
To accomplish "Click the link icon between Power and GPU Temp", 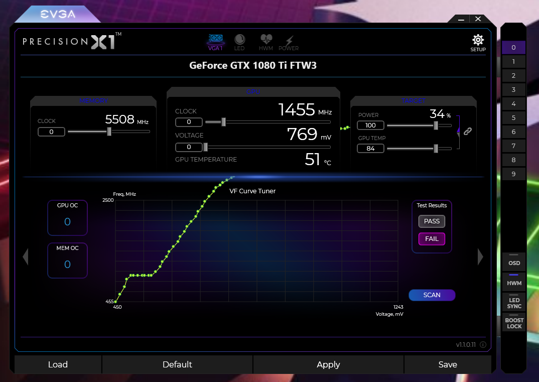I will [x=468, y=131].
